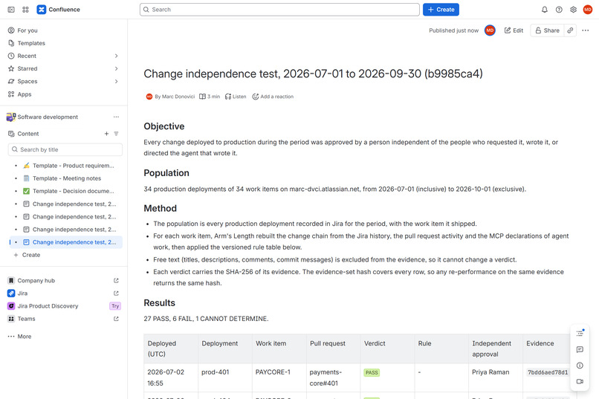The height and width of the screenshot is (399, 599).
Task: Copy page link using the link icon
Action: coord(570,30)
